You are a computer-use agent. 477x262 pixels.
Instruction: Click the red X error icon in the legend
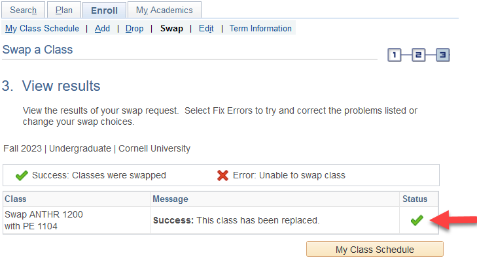click(x=223, y=175)
